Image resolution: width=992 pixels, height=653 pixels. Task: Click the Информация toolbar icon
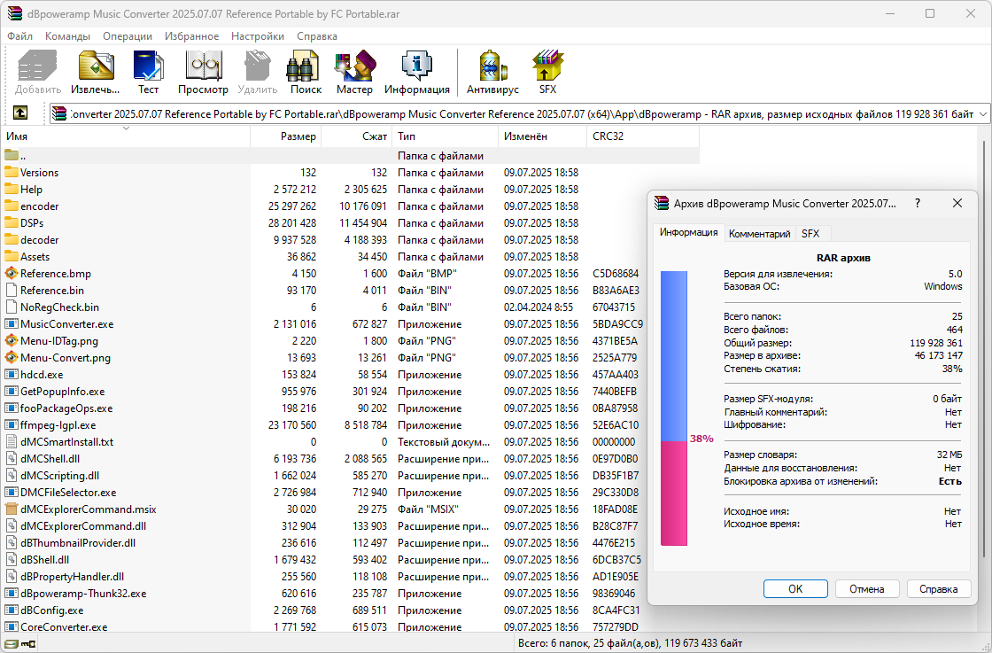[417, 66]
